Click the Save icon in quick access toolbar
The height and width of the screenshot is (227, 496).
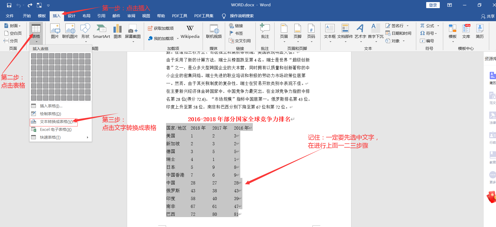(9, 5)
